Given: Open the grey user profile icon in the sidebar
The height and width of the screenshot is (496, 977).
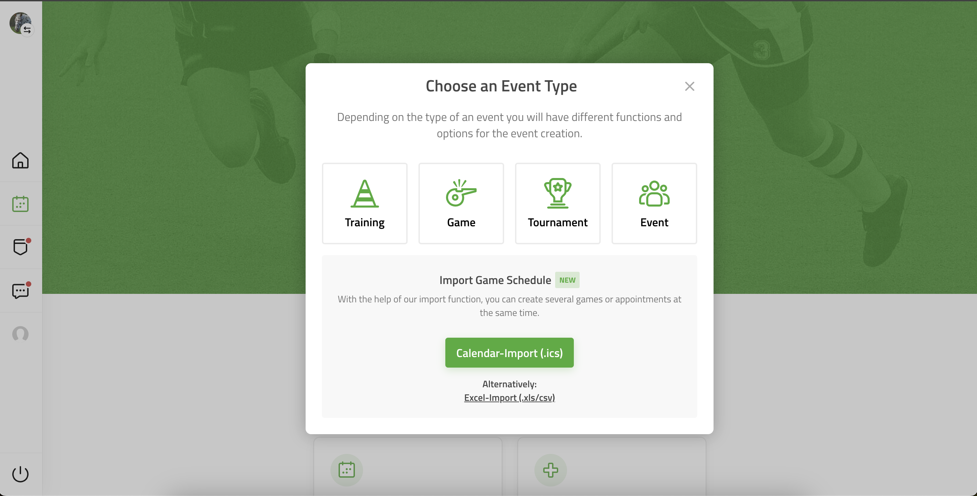Looking at the screenshot, I should pyautogui.click(x=20, y=334).
